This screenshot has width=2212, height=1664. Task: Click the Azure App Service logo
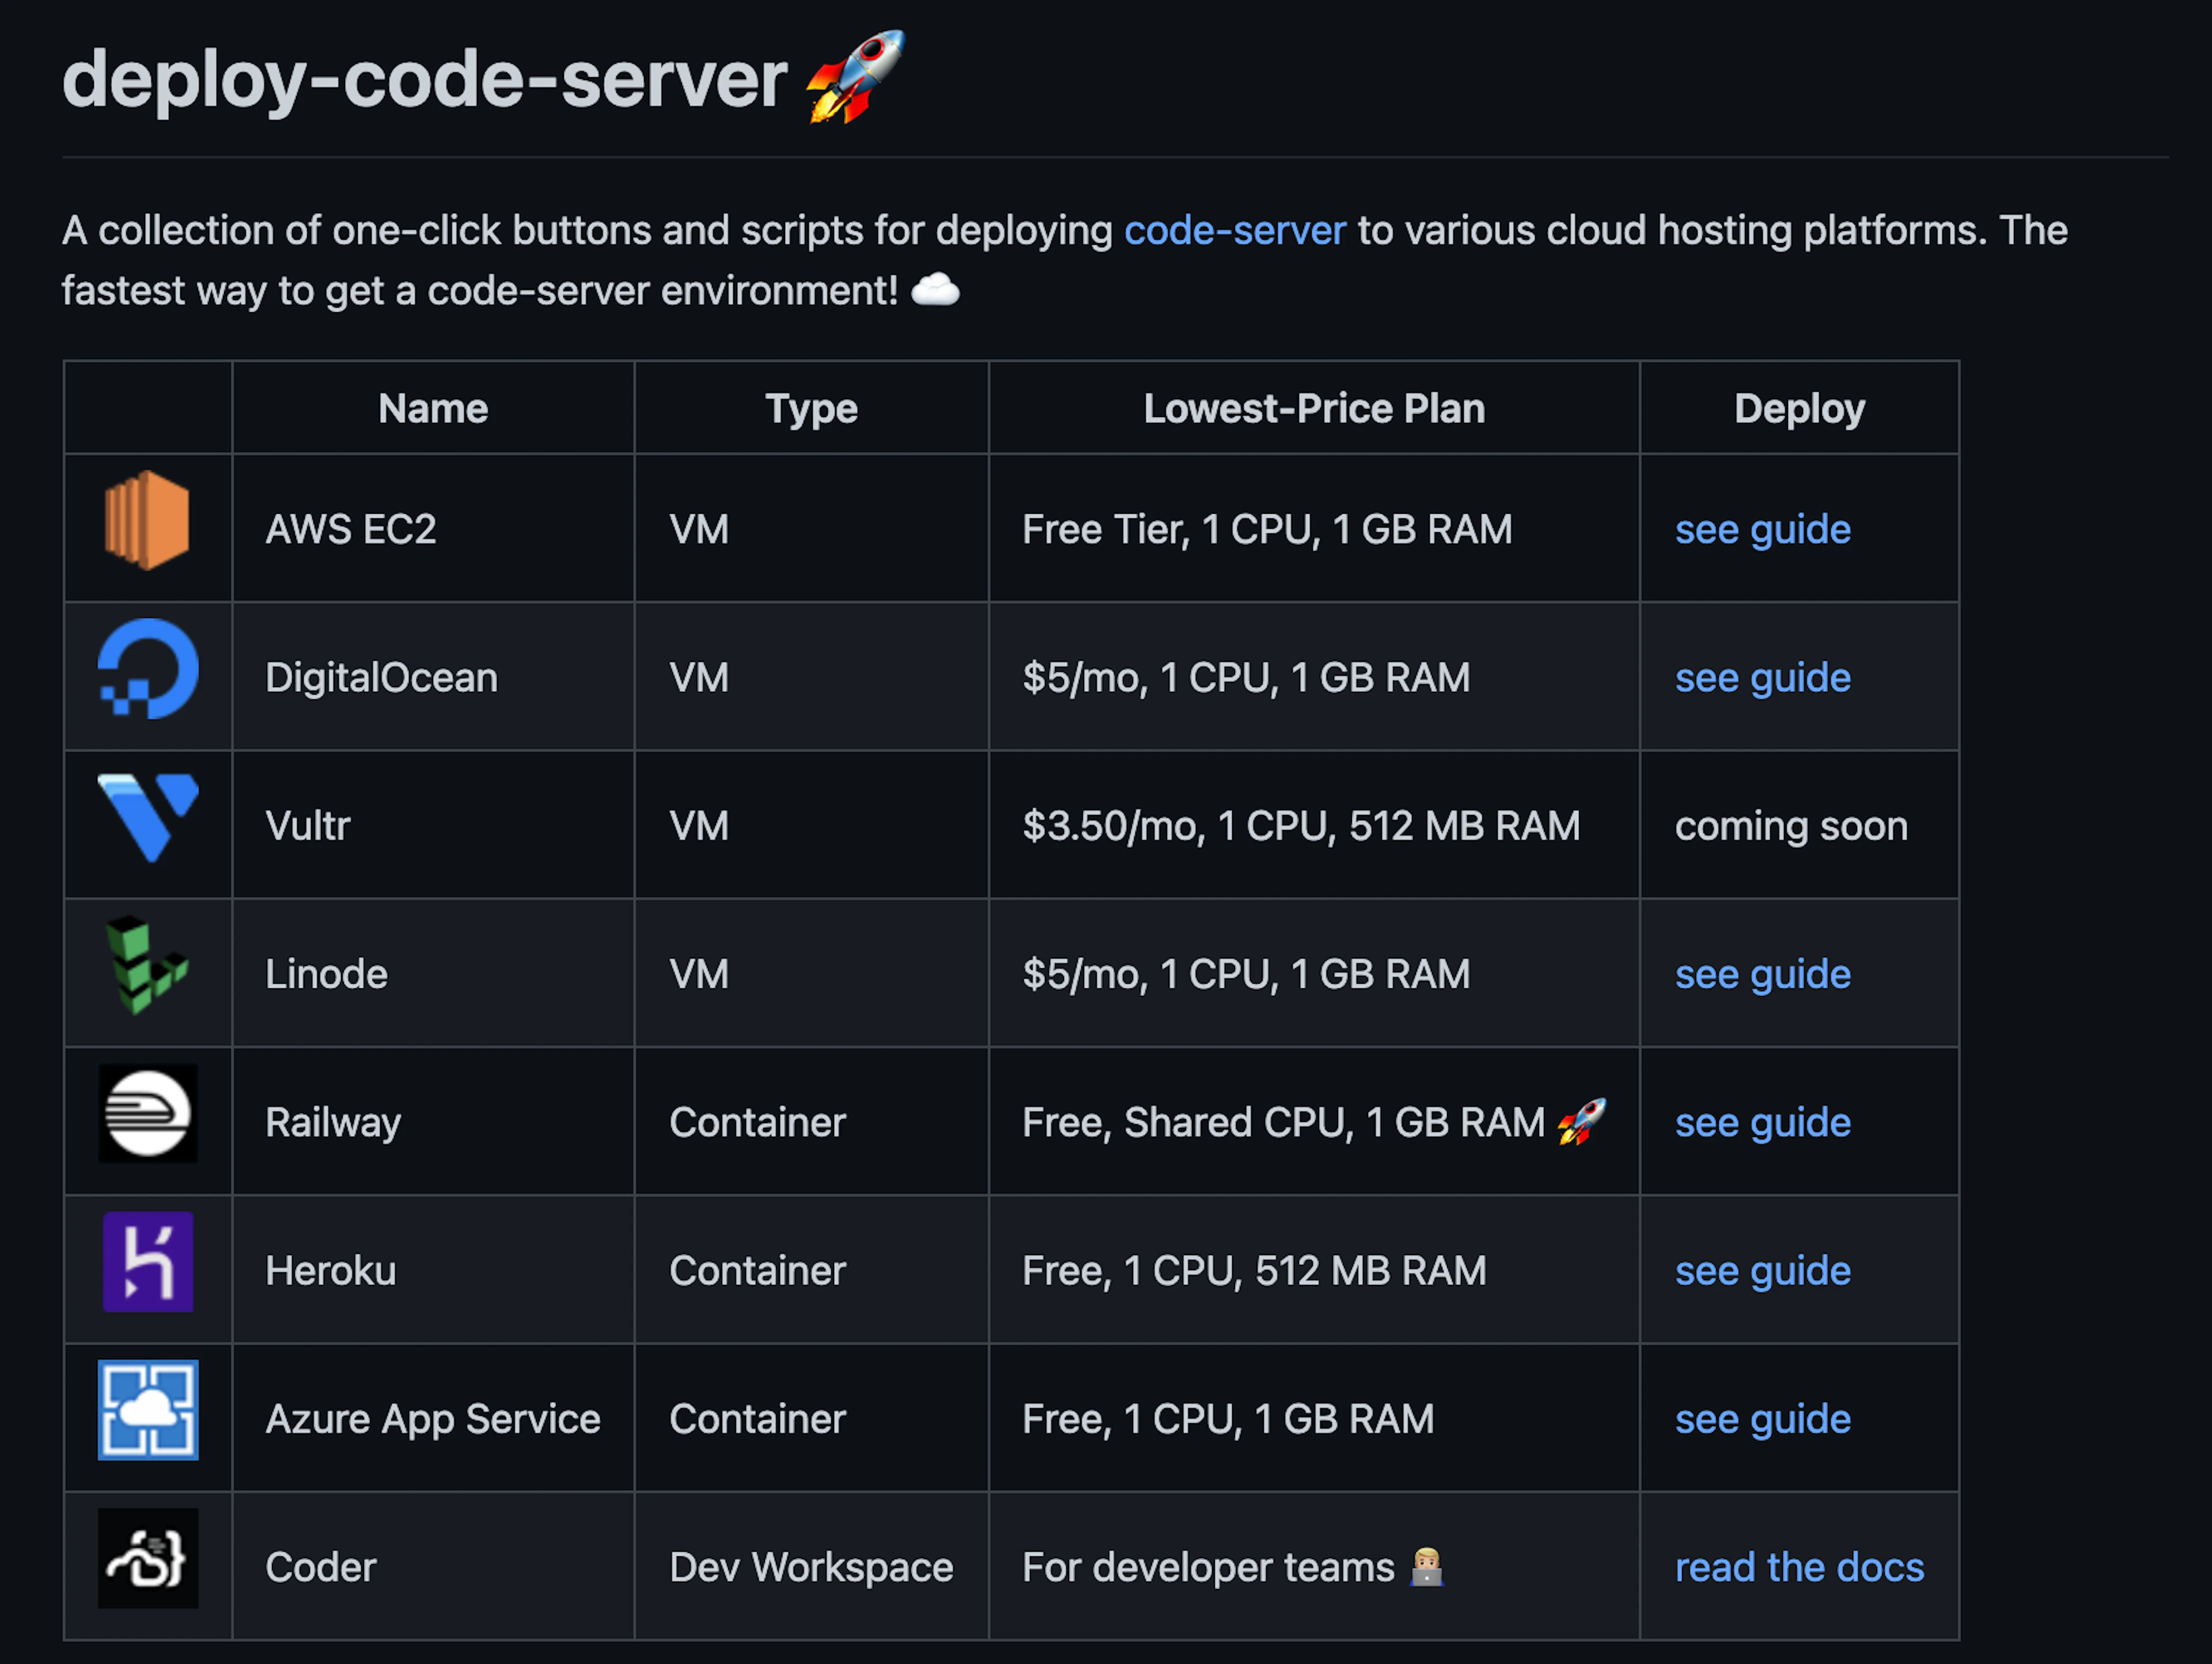click(x=148, y=1410)
